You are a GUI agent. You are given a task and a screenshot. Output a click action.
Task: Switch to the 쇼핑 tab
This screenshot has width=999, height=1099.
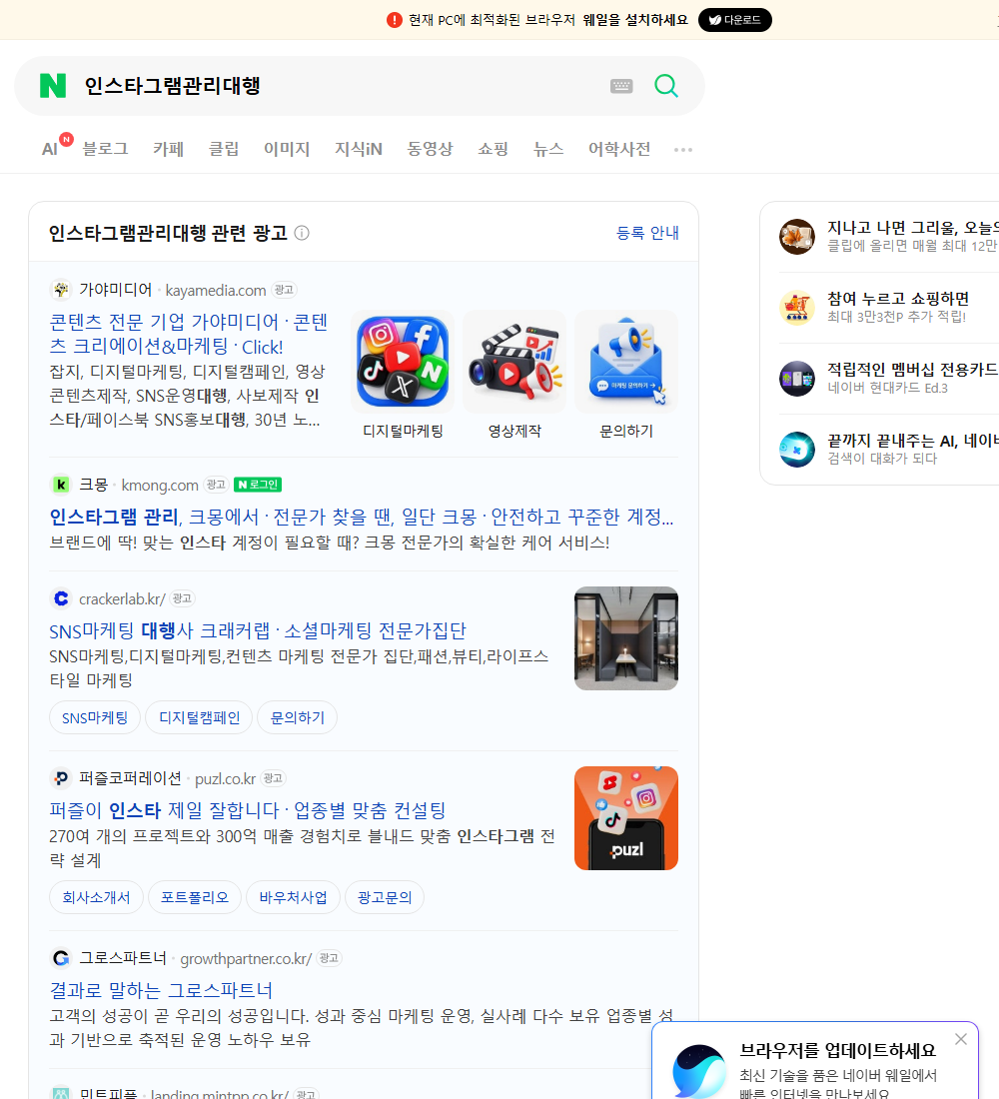coord(493,149)
